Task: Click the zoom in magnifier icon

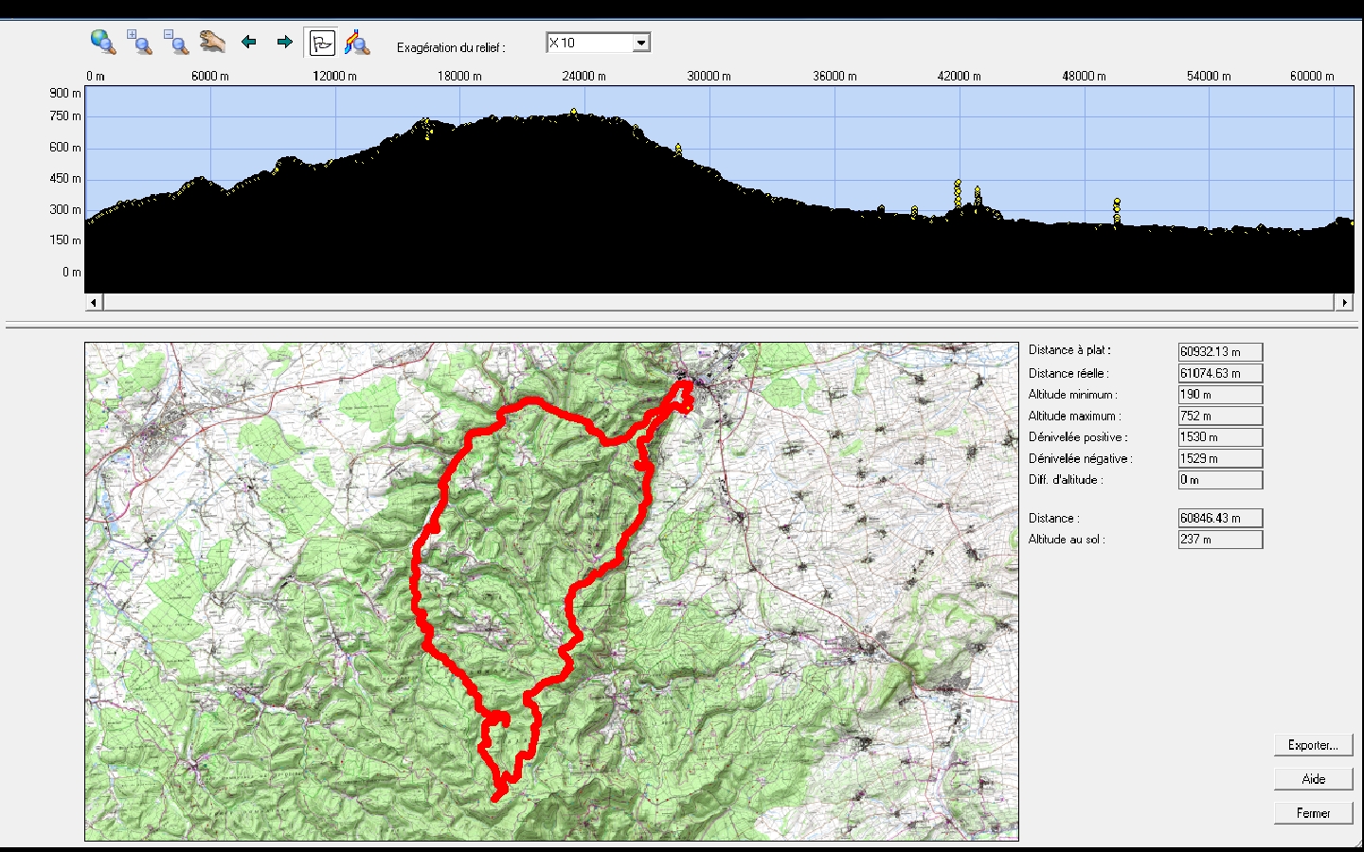Action: (x=139, y=42)
